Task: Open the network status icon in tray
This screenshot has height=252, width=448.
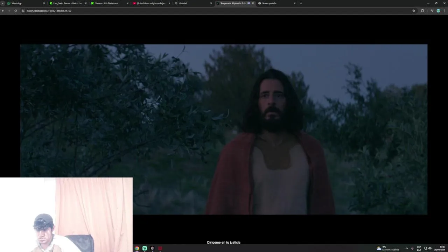Action: pos(426,248)
